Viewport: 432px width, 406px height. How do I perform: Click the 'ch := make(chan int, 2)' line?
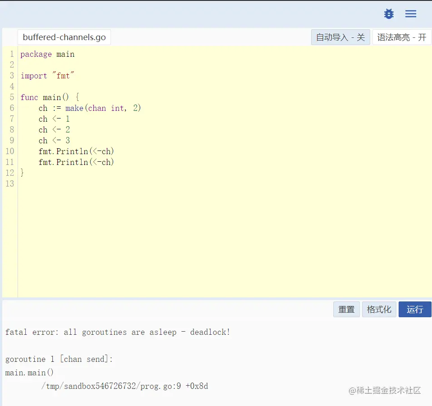(90, 108)
